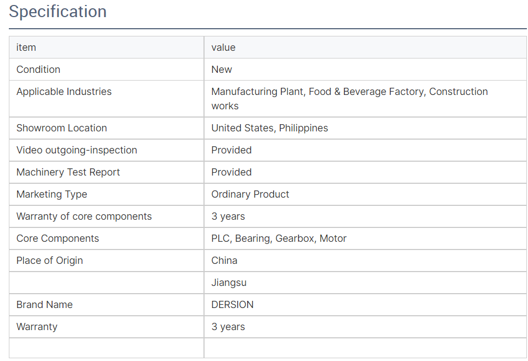
Task: Click Provided value for Machinery Test Report
Action: (x=231, y=172)
